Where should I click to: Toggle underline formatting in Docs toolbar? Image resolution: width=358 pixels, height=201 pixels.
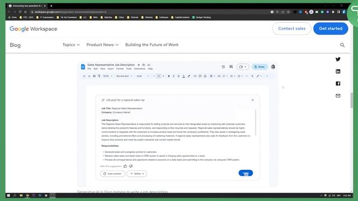[178, 76]
